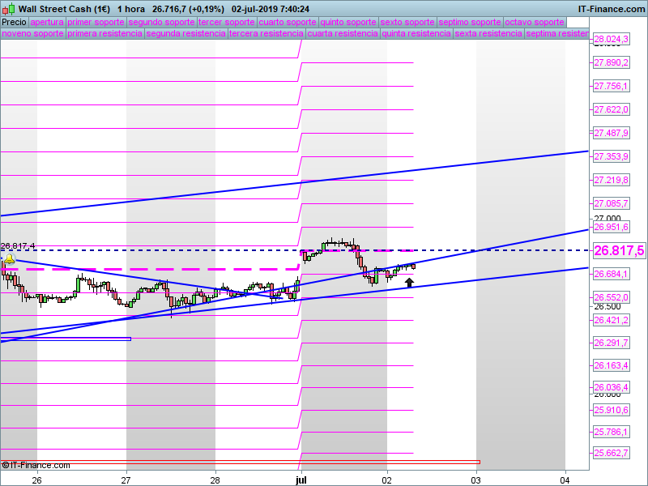Open the IT-Finance.com link at top right
648x486 pixels.
(x=612, y=9)
